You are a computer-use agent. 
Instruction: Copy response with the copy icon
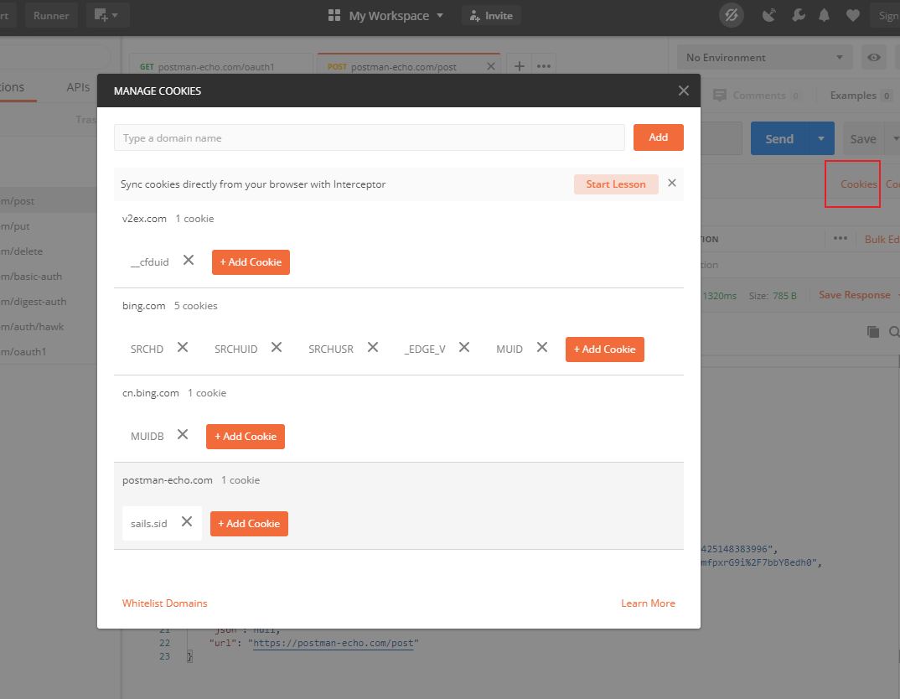[x=873, y=332]
